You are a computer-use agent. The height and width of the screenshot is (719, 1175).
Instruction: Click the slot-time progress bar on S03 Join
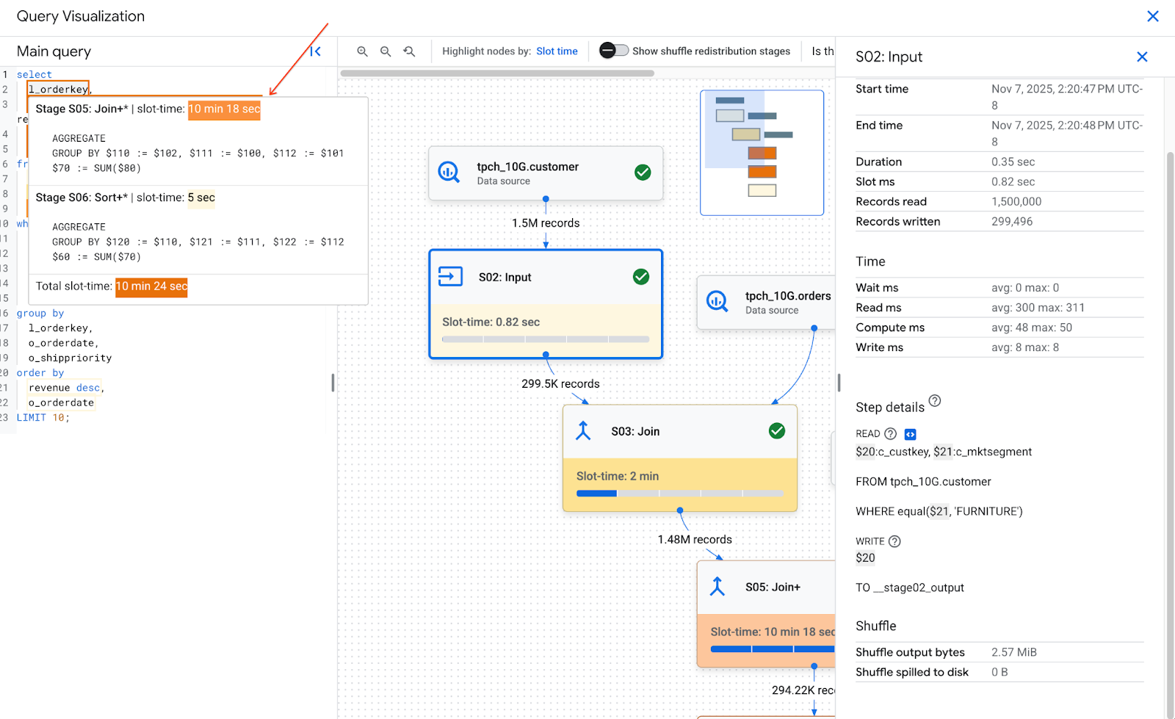pyautogui.click(x=680, y=493)
